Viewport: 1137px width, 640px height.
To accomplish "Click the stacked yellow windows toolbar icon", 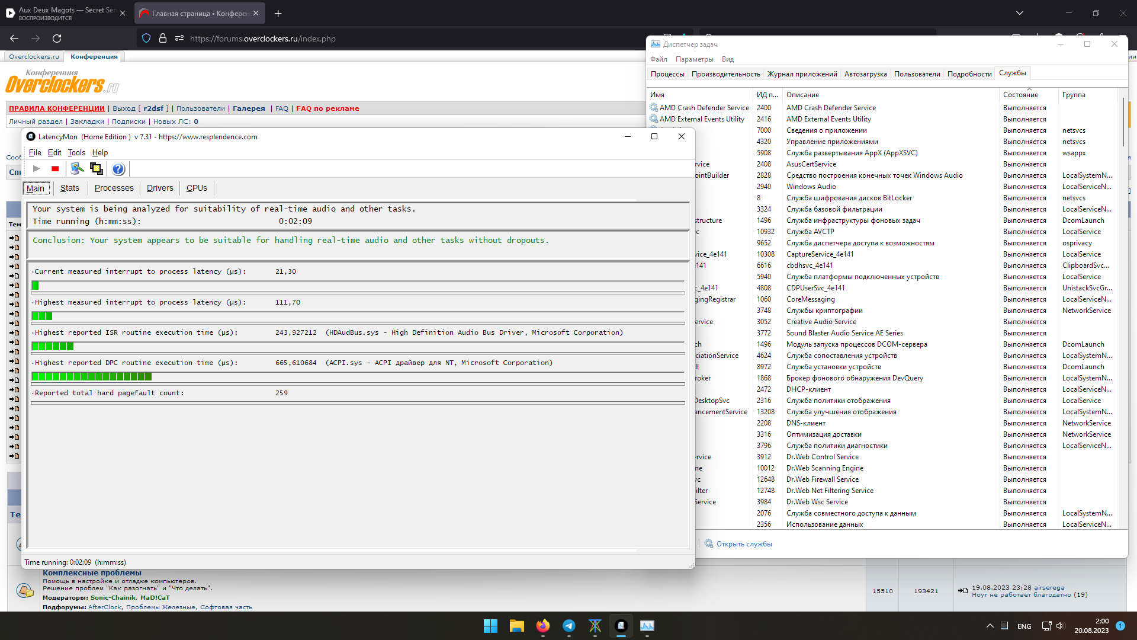I will [x=96, y=169].
